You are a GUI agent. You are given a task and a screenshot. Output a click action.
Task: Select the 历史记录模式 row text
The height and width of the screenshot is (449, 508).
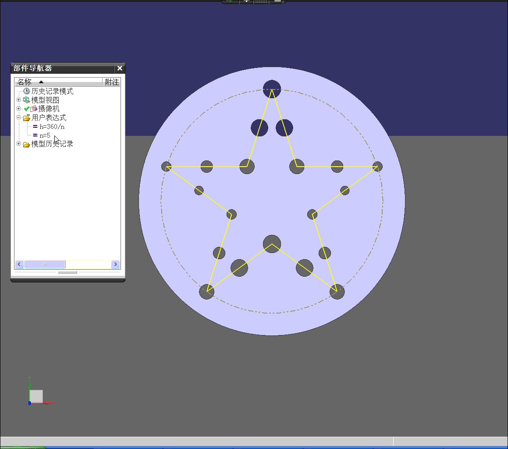(x=52, y=91)
